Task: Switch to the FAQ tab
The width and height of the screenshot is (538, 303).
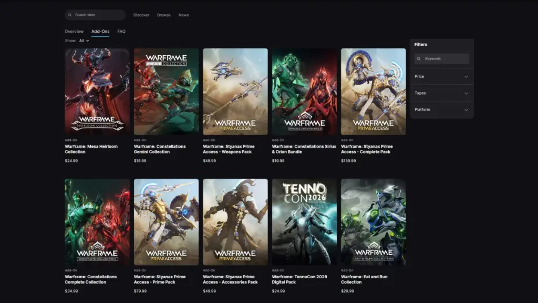Action: 121,31
